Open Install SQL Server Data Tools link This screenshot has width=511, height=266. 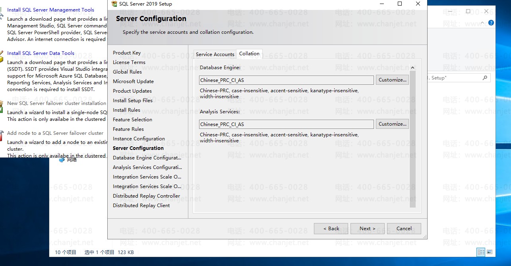point(41,53)
